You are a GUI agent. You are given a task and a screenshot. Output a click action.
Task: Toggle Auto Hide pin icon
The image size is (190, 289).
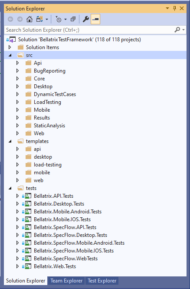click(x=174, y=8)
